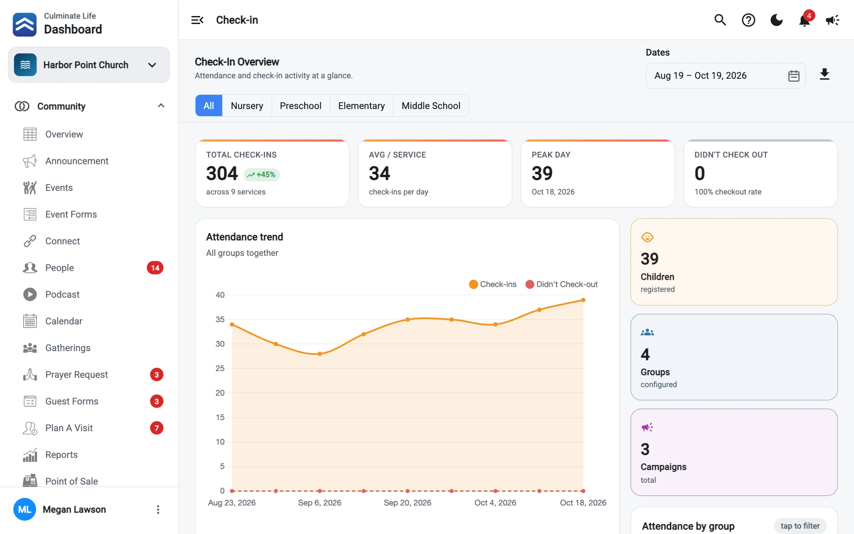Click the ML user avatar
854x534 pixels.
[24, 510]
